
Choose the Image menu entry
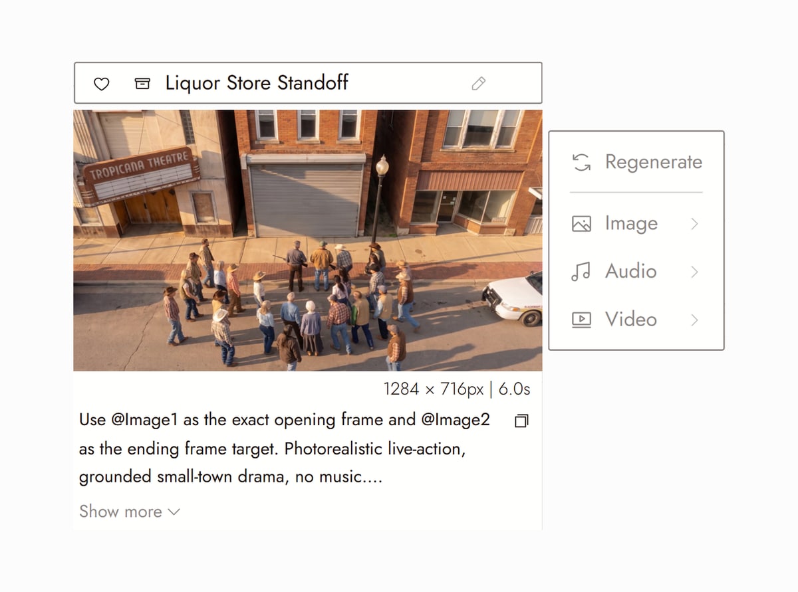coord(636,224)
